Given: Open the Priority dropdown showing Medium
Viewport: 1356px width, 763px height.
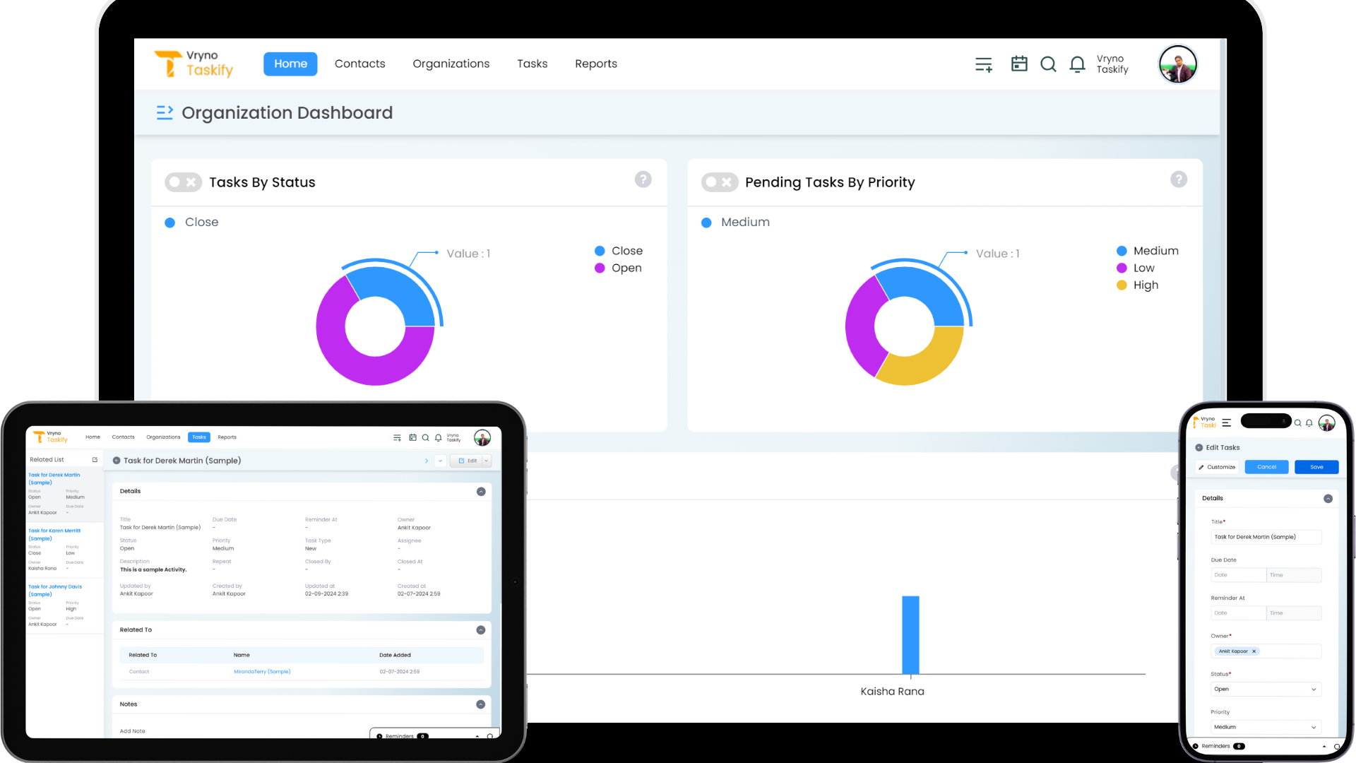Looking at the screenshot, I should 1265,727.
